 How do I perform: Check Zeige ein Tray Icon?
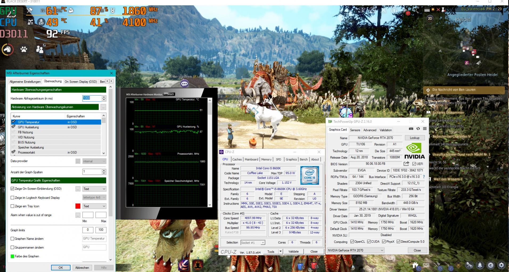[12, 206]
